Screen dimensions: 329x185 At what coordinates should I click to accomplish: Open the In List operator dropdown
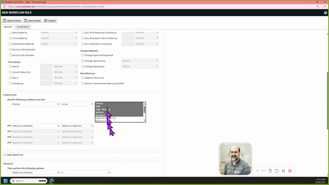77,104
